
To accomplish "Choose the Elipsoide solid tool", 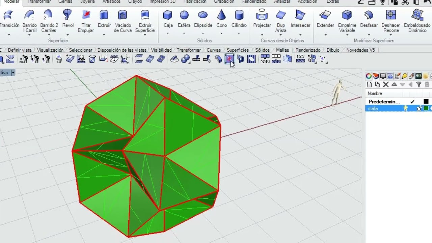I will tap(203, 19).
